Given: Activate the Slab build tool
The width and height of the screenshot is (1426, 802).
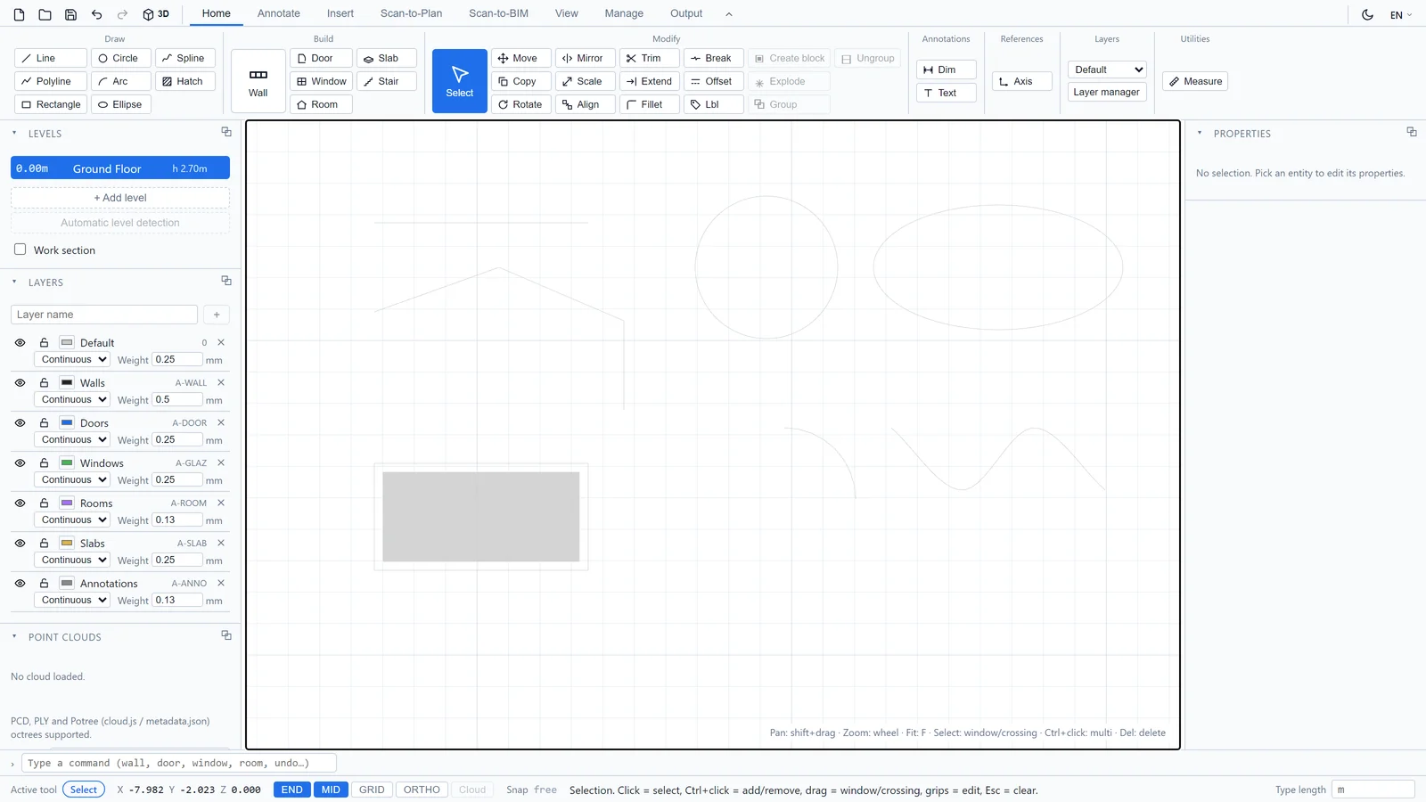Looking at the screenshot, I should (387, 58).
